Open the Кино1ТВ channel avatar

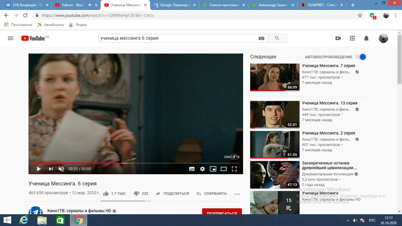(x=36, y=210)
